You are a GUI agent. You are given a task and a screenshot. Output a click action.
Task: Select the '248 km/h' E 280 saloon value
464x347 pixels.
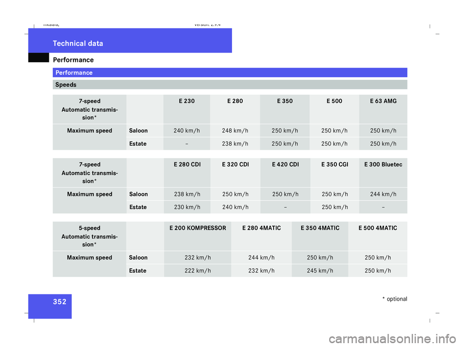(235, 131)
